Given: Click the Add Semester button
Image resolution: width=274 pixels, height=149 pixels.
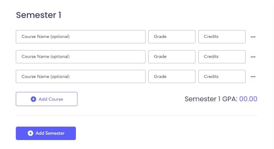Looking at the screenshot, I should click(x=46, y=133).
